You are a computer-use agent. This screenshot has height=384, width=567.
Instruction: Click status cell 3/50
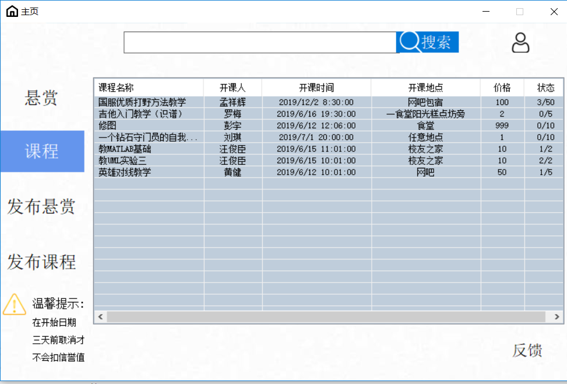[x=545, y=103]
